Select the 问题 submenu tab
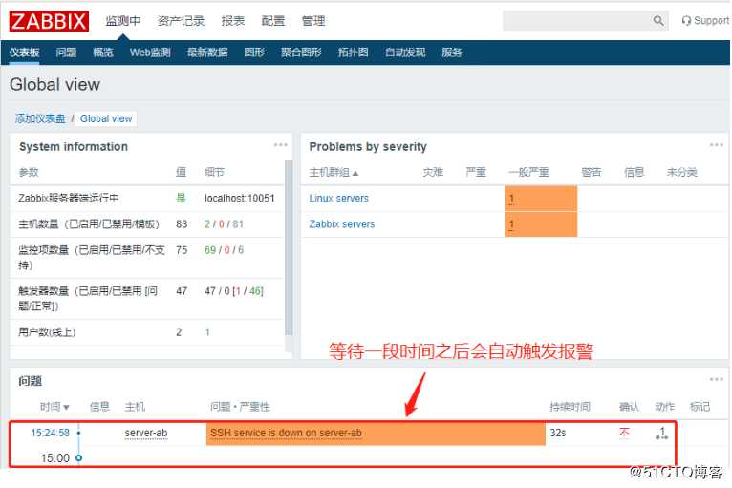Viewport: 732px width, 488px height. pos(66,53)
